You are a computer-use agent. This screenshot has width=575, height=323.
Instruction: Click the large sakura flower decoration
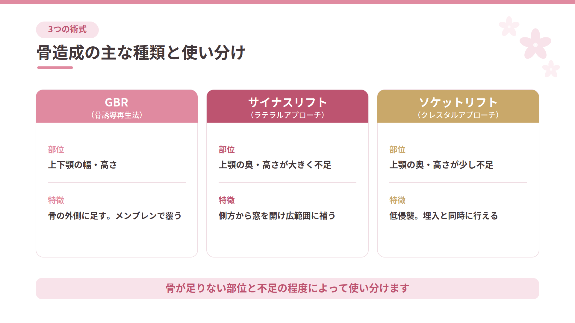[x=535, y=44]
